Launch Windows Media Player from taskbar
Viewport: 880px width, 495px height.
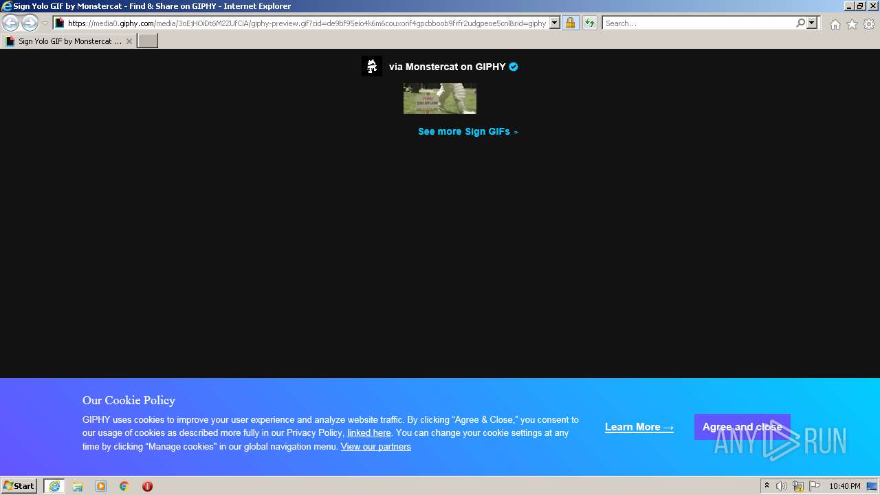tap(101, 486)
